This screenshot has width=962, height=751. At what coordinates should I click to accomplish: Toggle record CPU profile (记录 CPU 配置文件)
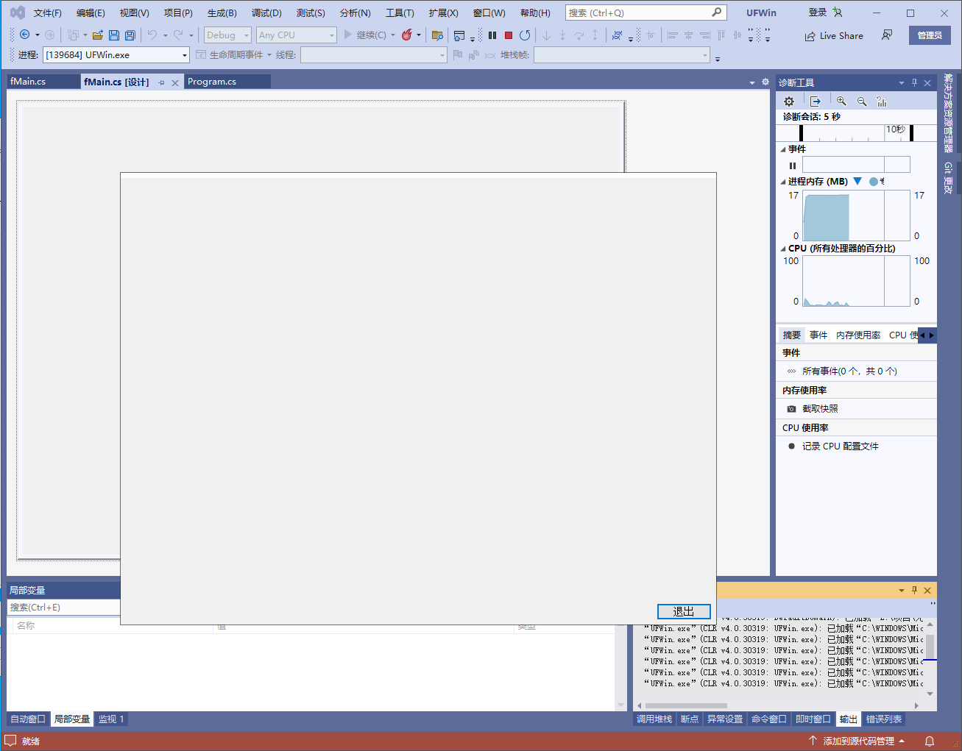[x=840, y=446]
